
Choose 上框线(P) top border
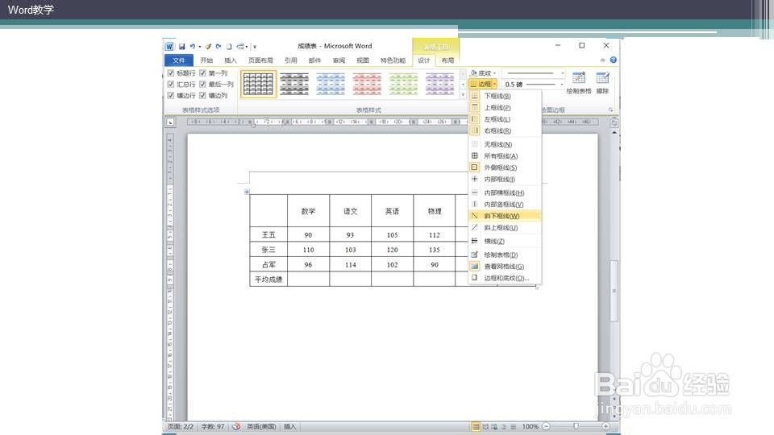coord(505,107)
